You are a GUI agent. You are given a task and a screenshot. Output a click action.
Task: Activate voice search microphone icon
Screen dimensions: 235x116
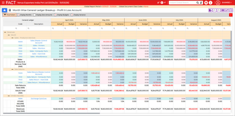point(201,3)
